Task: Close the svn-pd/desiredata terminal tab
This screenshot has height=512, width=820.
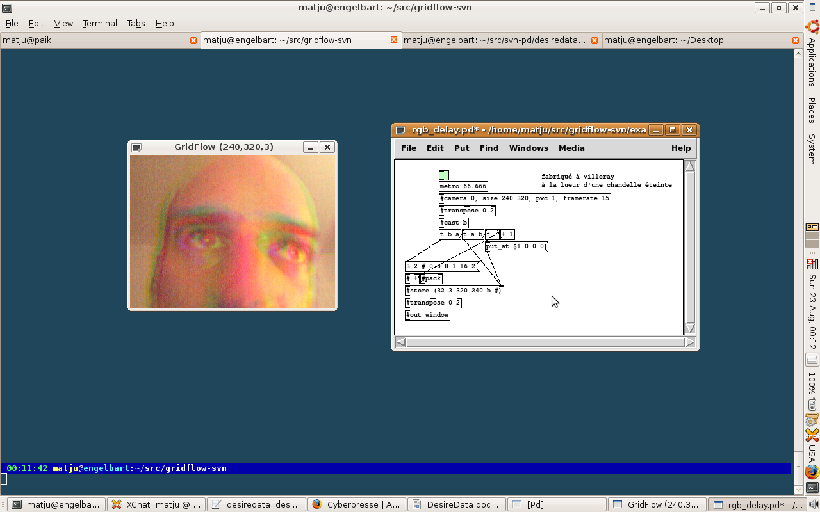Action: [594, 40]
